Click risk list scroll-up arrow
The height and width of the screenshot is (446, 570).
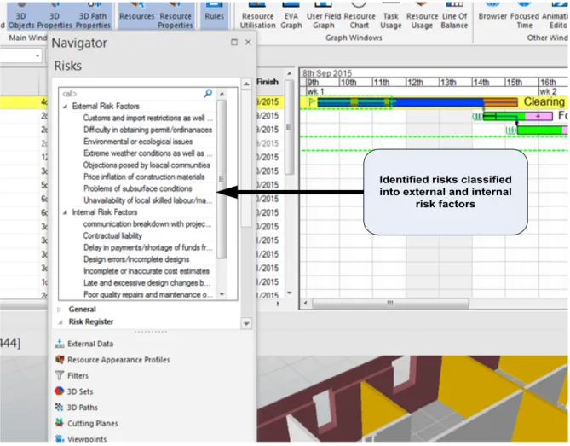click(x=222, y=94)
